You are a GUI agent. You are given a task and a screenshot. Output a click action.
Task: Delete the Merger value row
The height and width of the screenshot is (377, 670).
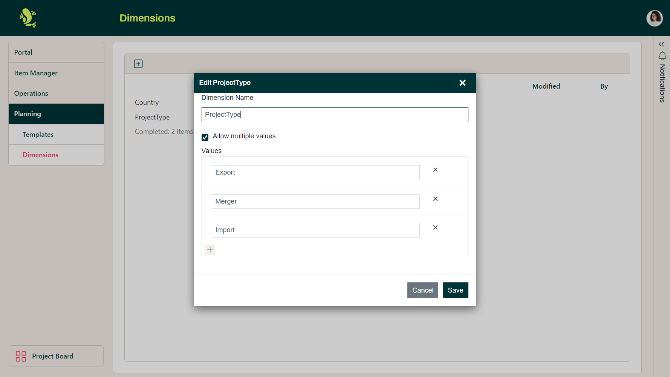point(435,199)
